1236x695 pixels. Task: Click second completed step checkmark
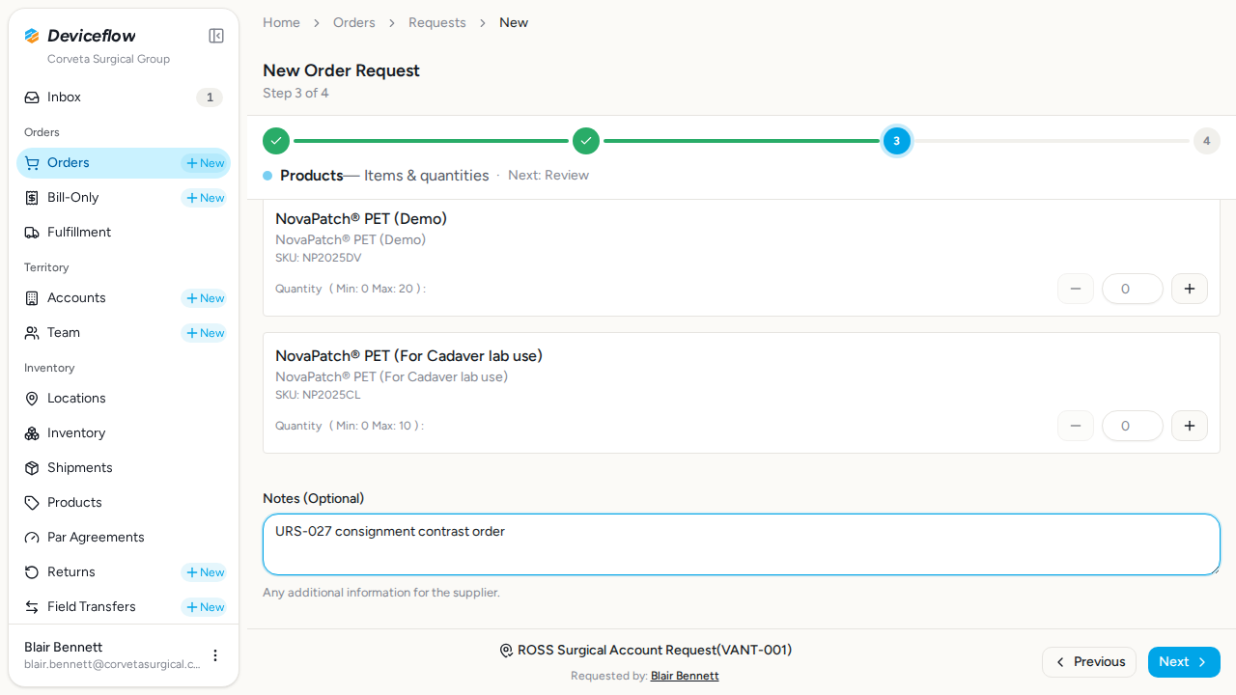[x=586, y=141]
